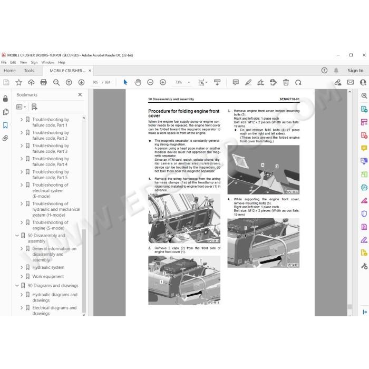Open Hydraulic diagrams and drawings bookmark

coord(55,297)
